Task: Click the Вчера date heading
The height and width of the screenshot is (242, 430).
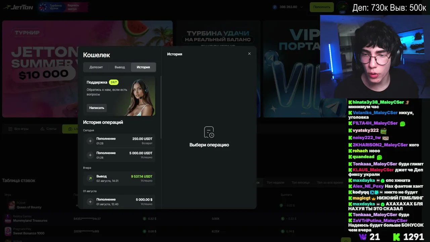Action: (x=87, y=168)
